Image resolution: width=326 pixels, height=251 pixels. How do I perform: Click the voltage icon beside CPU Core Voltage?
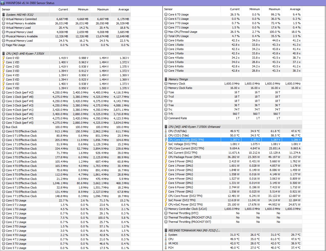pos(166,140)
